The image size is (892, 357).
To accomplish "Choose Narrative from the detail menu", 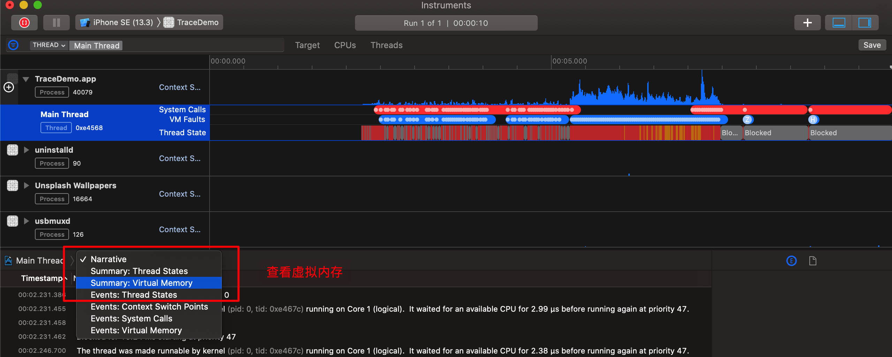I will point(149,259).
